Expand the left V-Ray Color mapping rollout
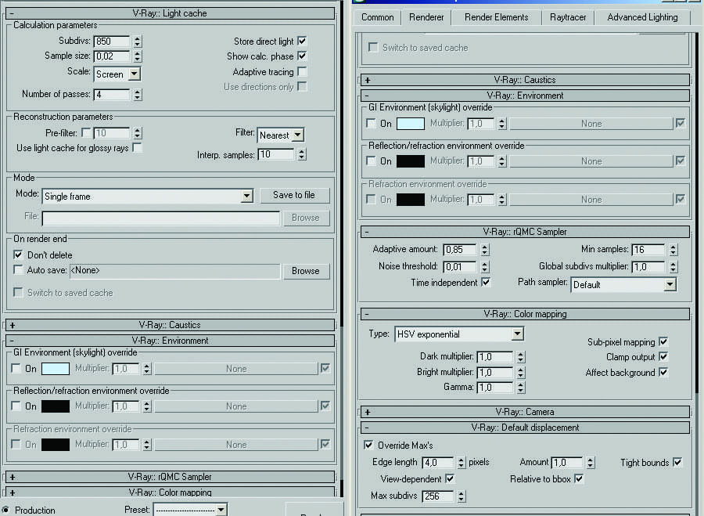The height and width of the screenshot is (516, 704). 170,493
